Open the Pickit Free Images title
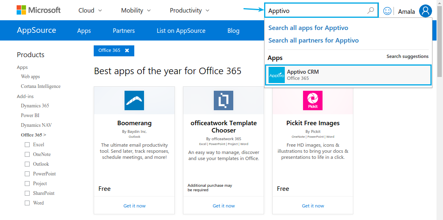The width and height of the screenshot is (443, 220). click(x=313, y=123)
